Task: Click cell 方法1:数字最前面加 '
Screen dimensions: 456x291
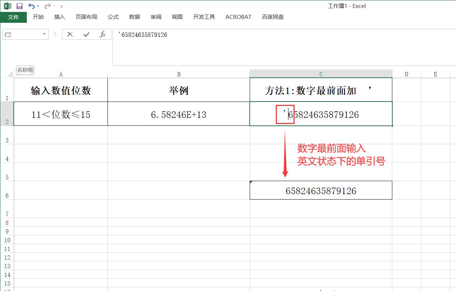Action: (321, 90)
